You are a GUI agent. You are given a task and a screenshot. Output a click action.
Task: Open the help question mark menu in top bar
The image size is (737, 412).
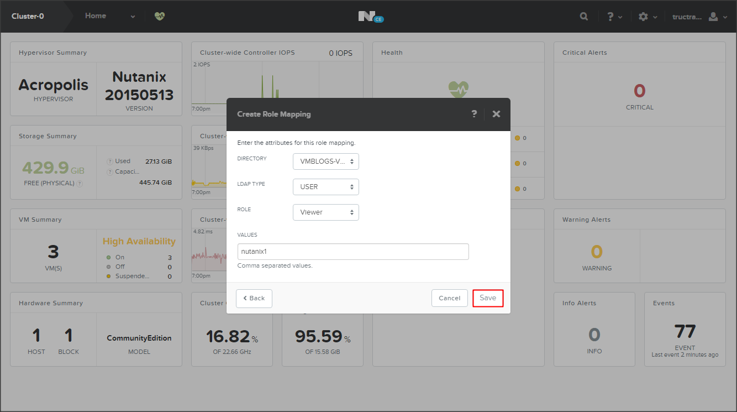click(614, 17)
